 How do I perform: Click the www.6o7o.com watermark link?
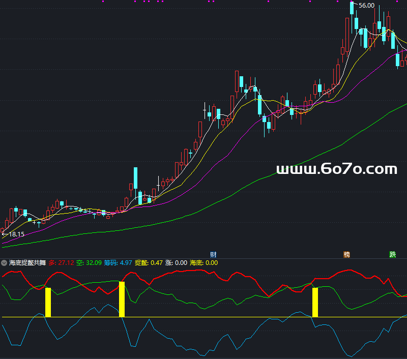click(336, 169)
